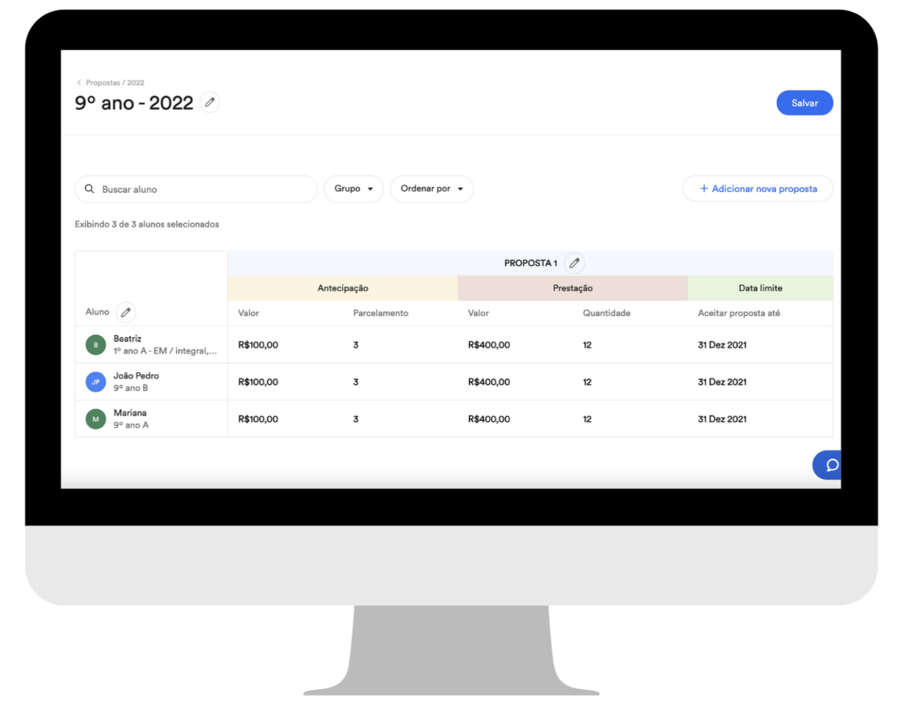Click João Pedro's blue JP avatar
The width and height of the screenshot is (902, 714).
pyautogui.click(x=96, y=382)
